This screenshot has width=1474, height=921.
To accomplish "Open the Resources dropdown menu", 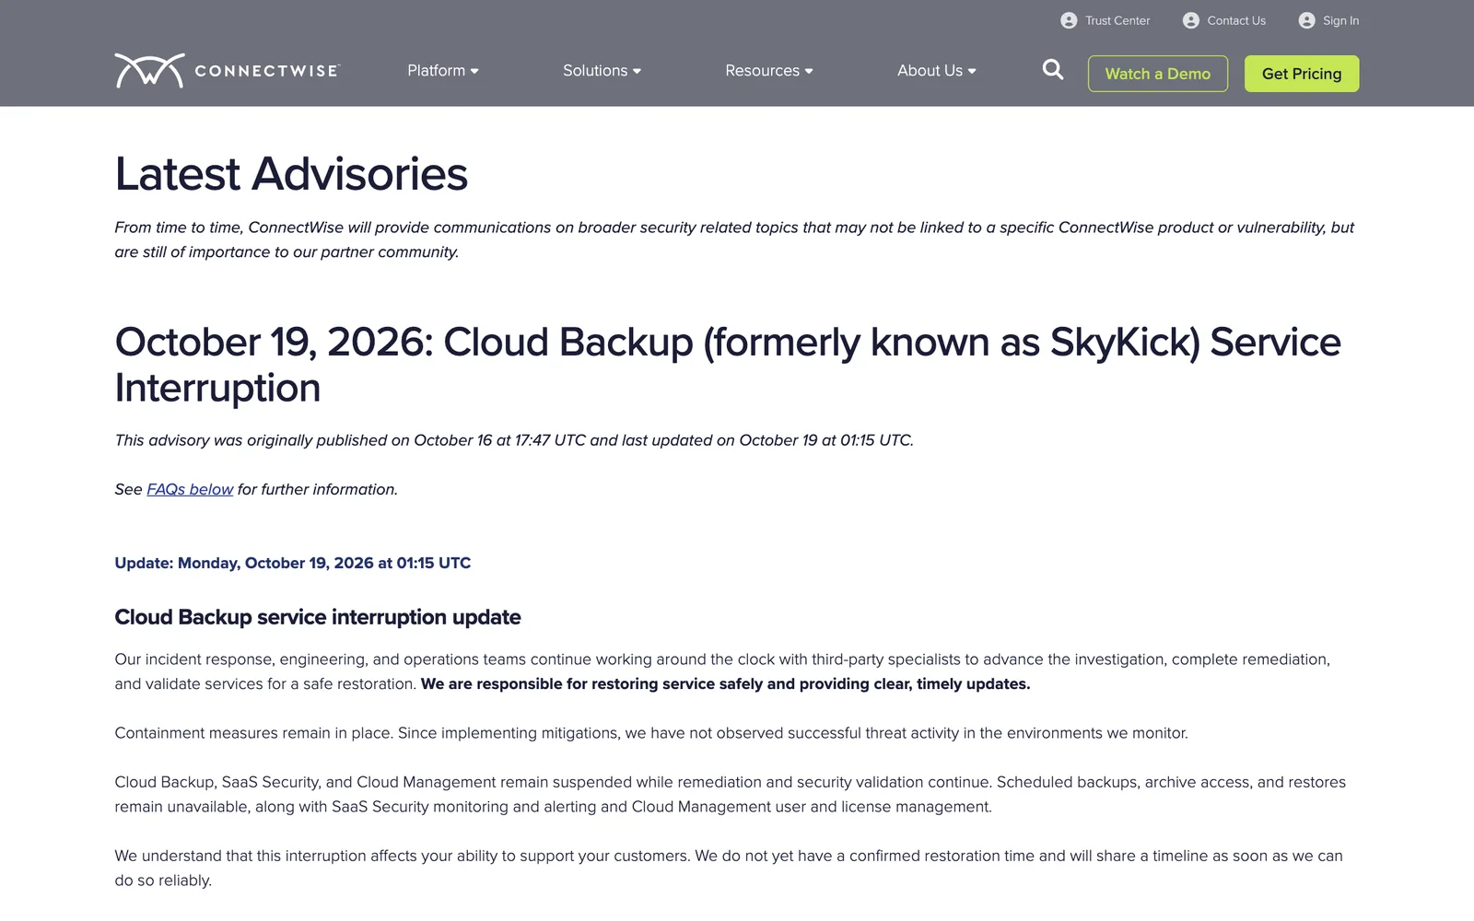I will [x=769, y=71].
